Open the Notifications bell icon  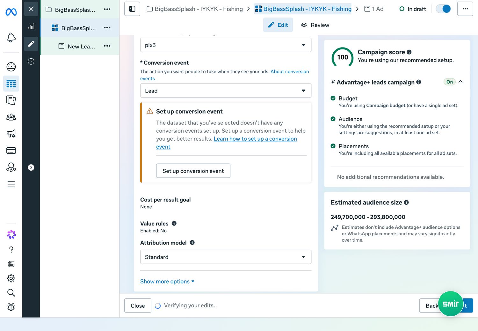click(x=11, y=38)
